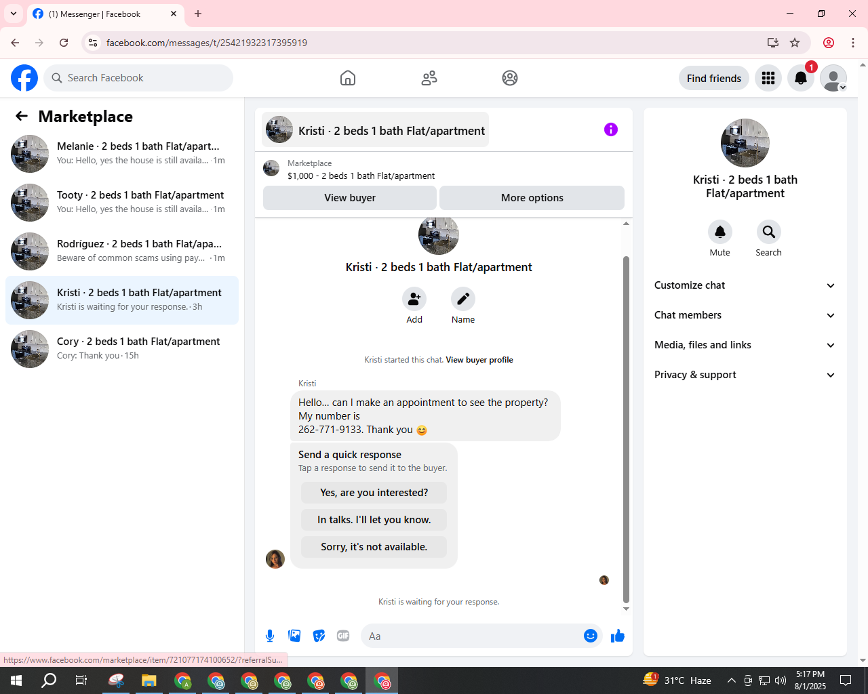868x694 pixels.
Task: Open Windows Start menu
Action: [x=16, y=680]
